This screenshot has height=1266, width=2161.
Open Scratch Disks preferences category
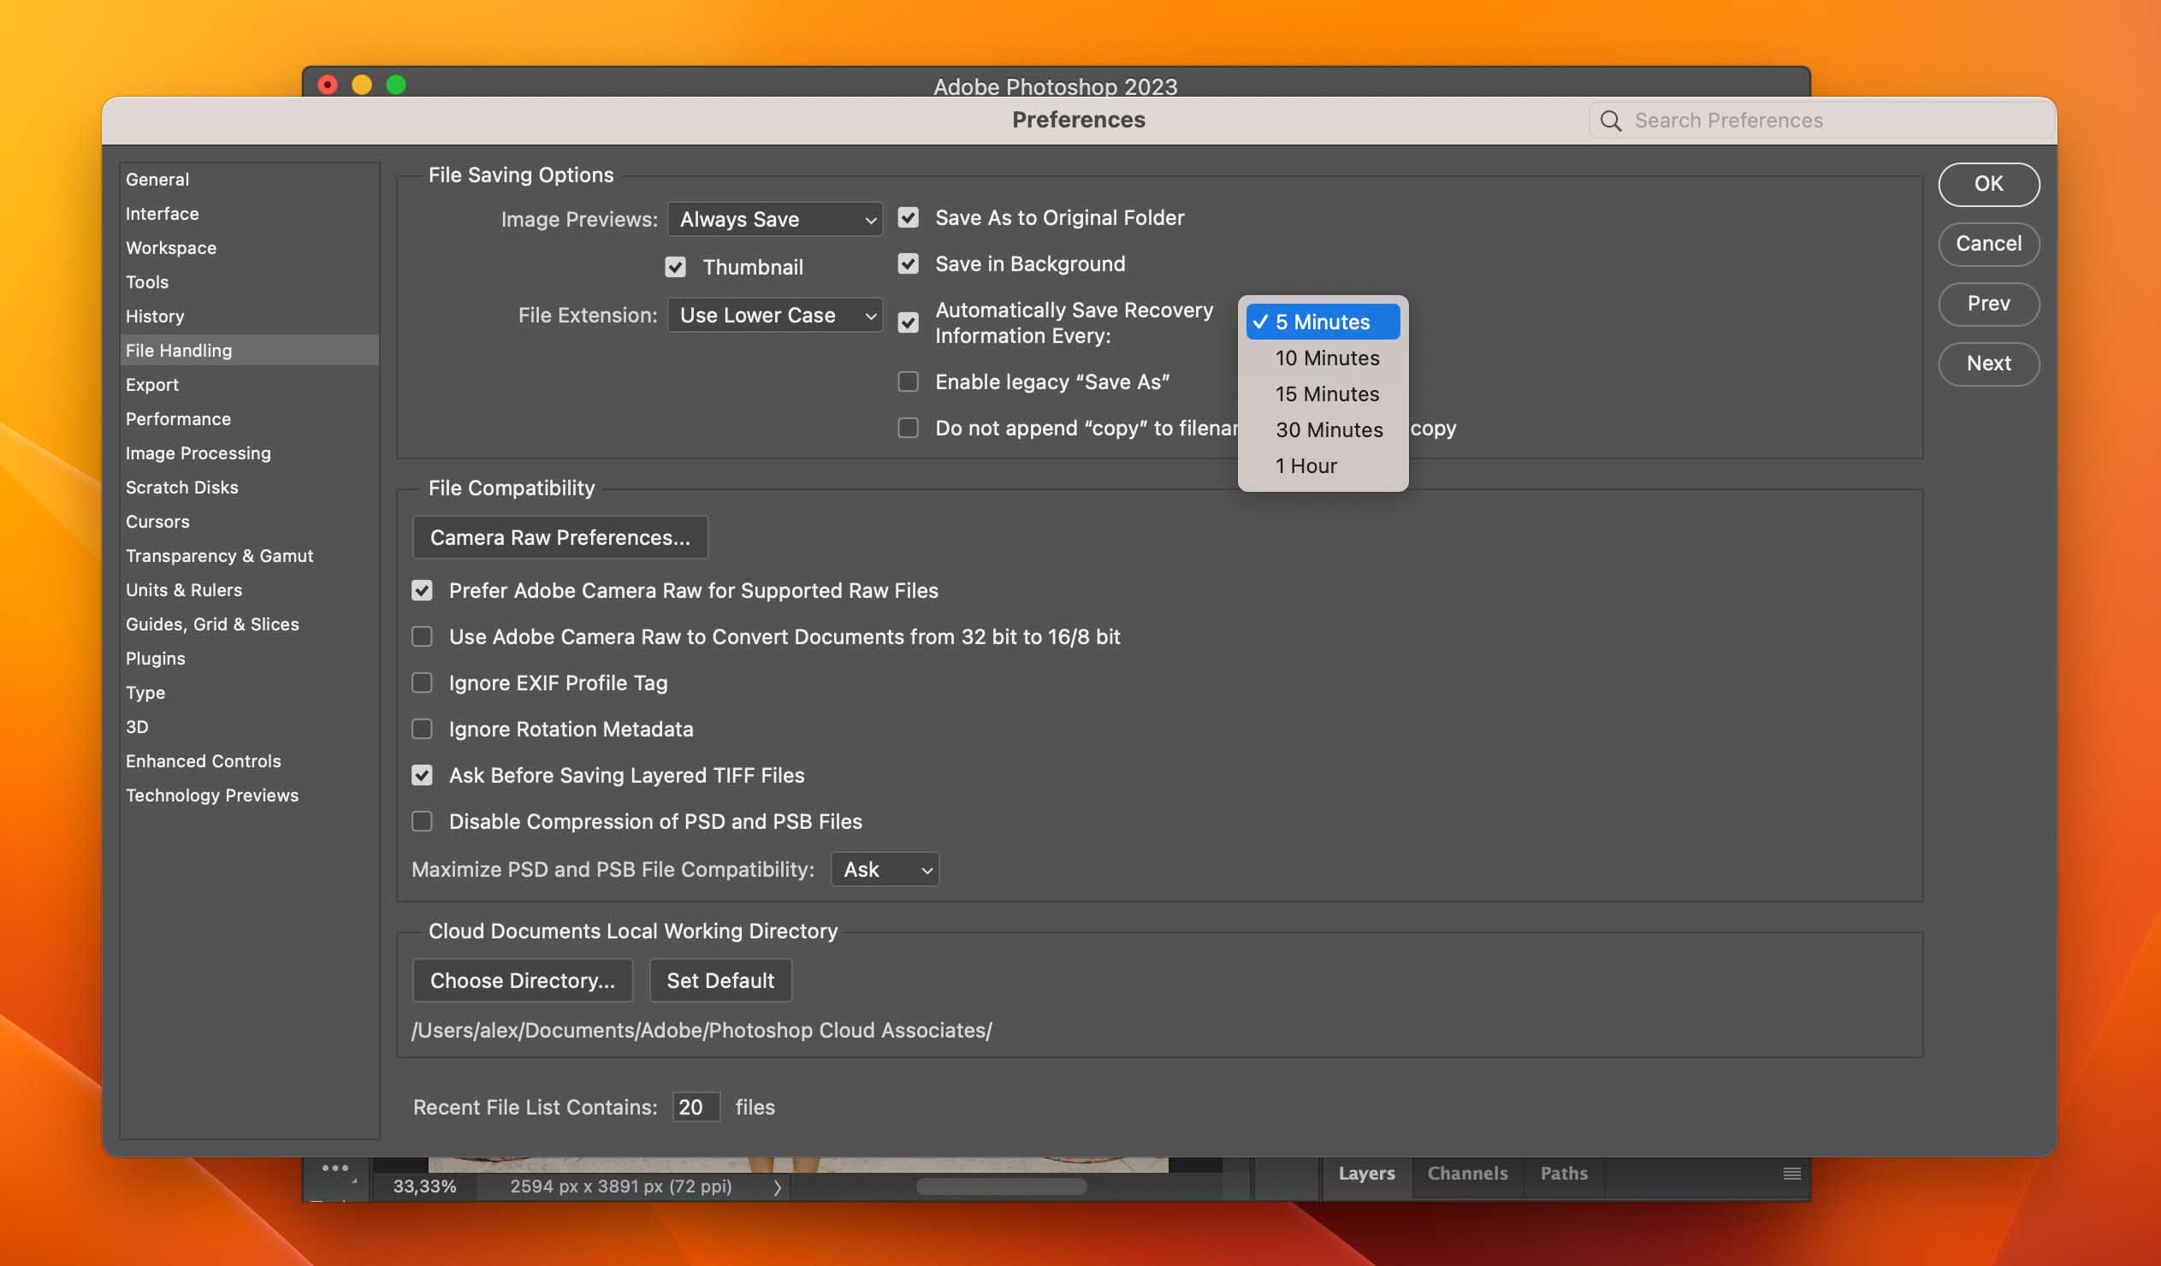pyautogui.click(x=249, y=488)
